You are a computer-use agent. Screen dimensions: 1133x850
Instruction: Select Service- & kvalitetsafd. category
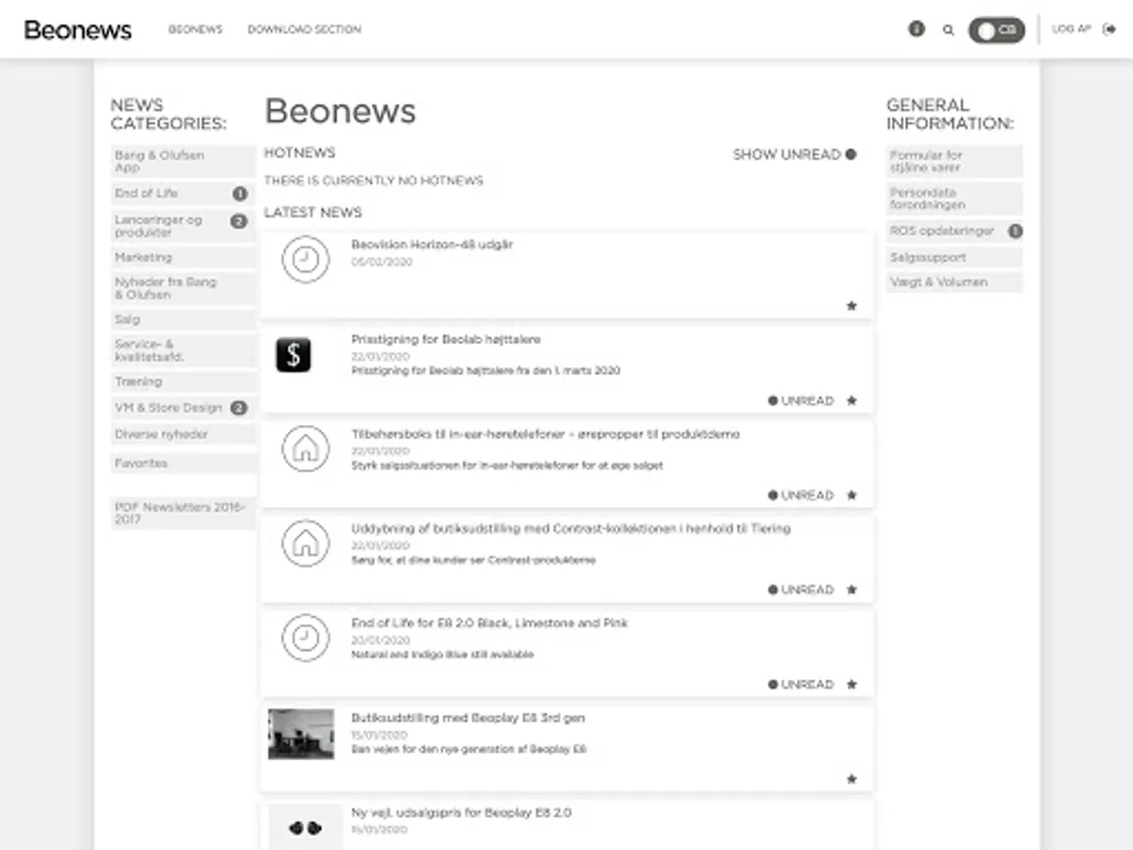point(183,350)
